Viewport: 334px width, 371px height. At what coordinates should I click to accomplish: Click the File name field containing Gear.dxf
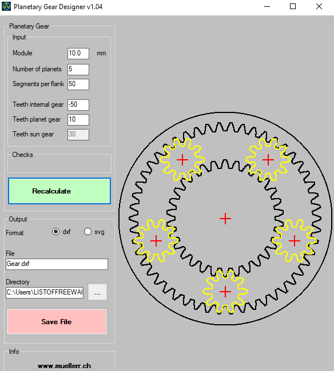[x=57, y=264]
